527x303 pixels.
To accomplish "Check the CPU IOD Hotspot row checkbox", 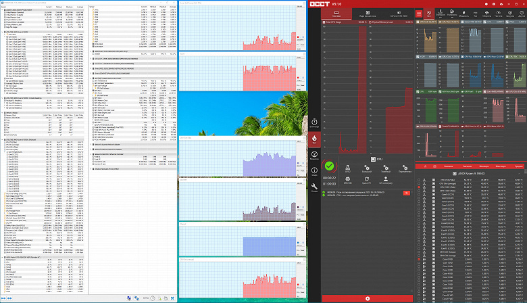I will [x=419, y=252].
